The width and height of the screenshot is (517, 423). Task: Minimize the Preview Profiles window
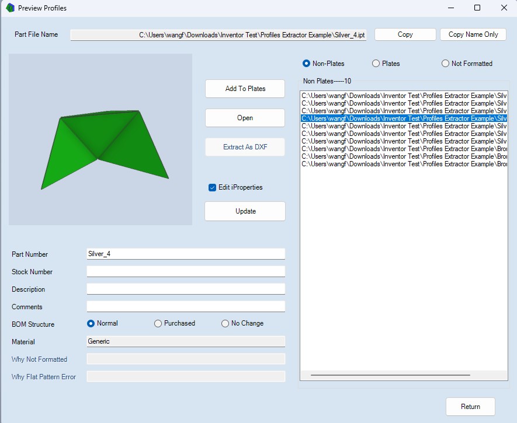(x=451, y=8)
